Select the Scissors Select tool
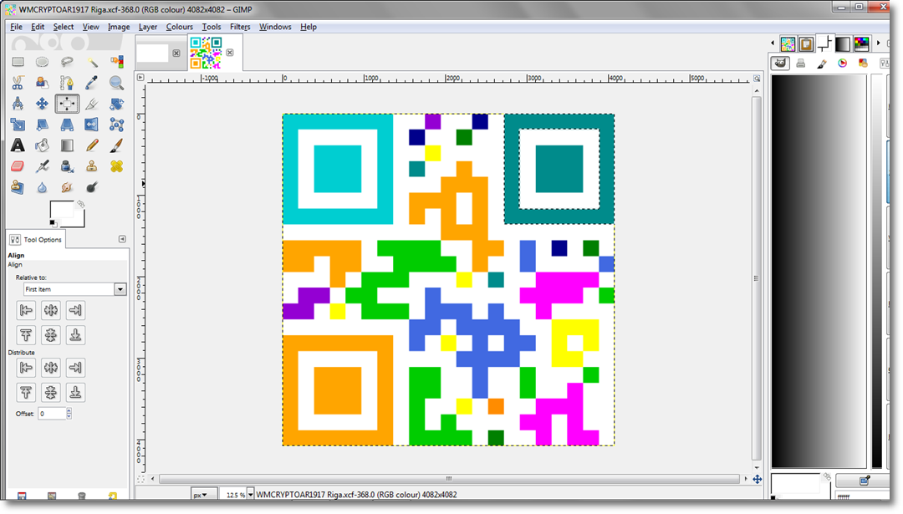This screenshot has width=903, height=514. [x=18, y=83]
